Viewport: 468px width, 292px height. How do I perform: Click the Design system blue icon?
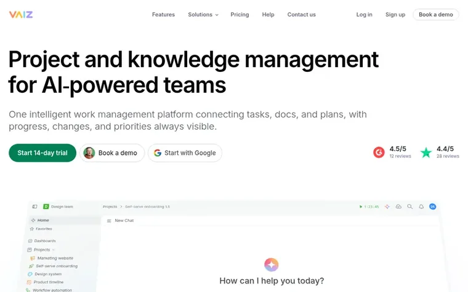coord(30,274)
